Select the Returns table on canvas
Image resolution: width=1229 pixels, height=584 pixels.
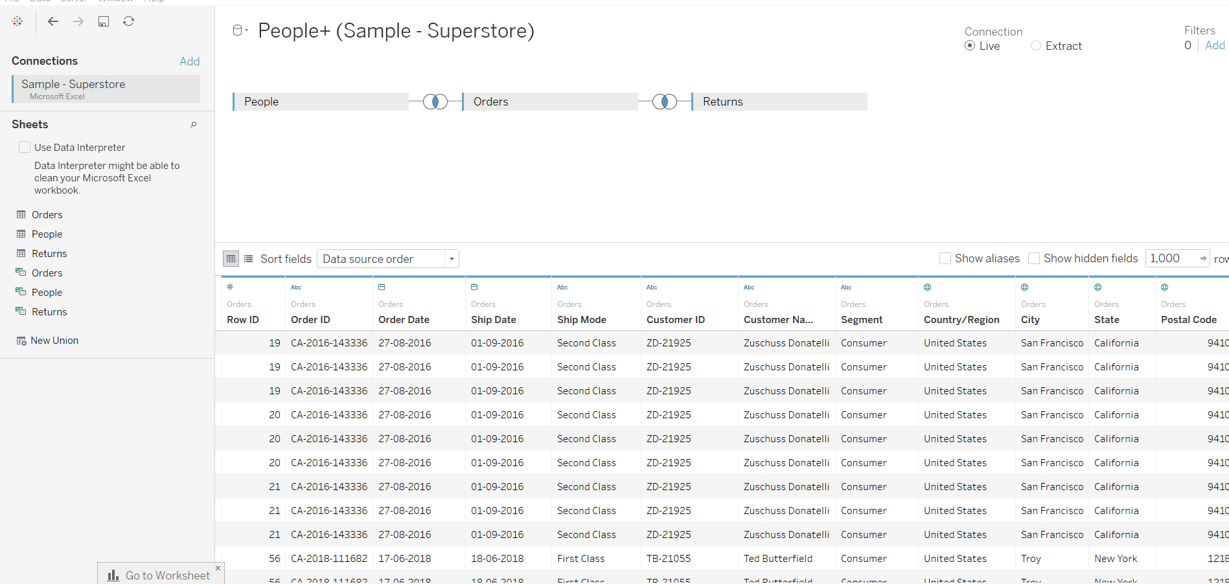(779, 102)
